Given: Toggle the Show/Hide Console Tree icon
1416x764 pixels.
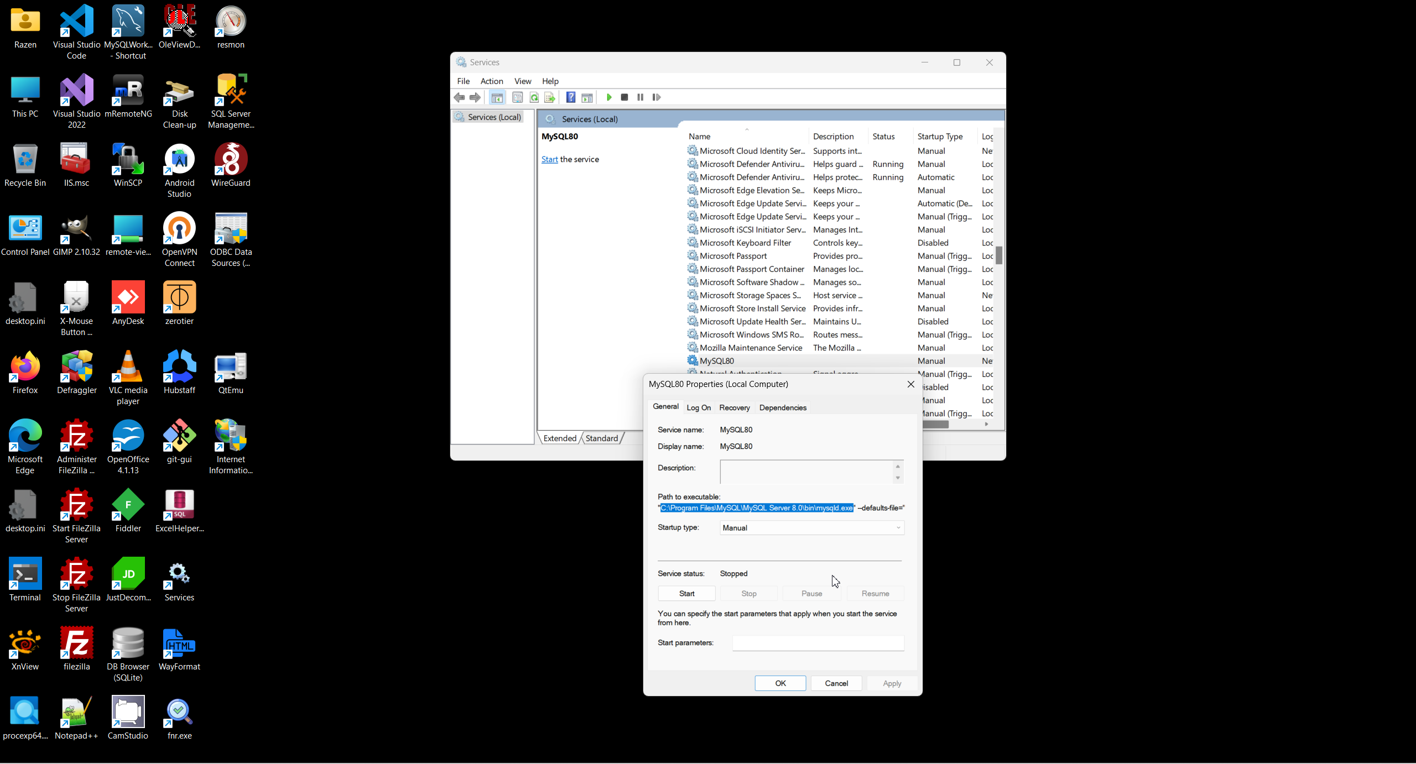Looking at the screenshot, I should [x=497, y=97].
